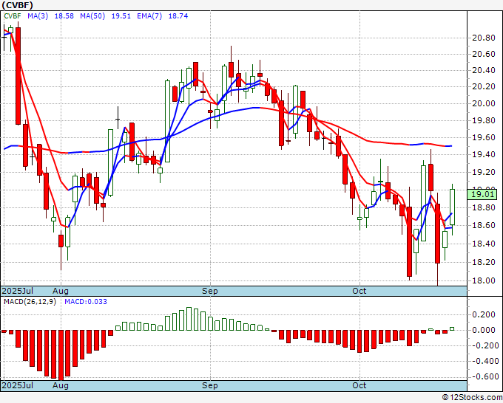Click the highlighted current price 19.01
Screen dimensions: 503x403
tap(482, 194)
